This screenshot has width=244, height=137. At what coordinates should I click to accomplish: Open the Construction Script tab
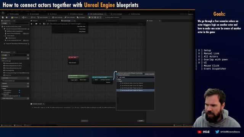point(52,21)
